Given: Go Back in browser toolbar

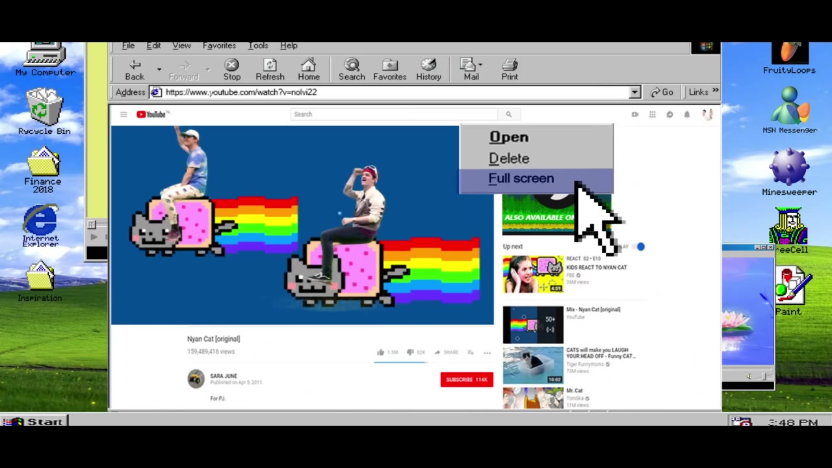Looking at the screenshot, I should tap(135, 70).
